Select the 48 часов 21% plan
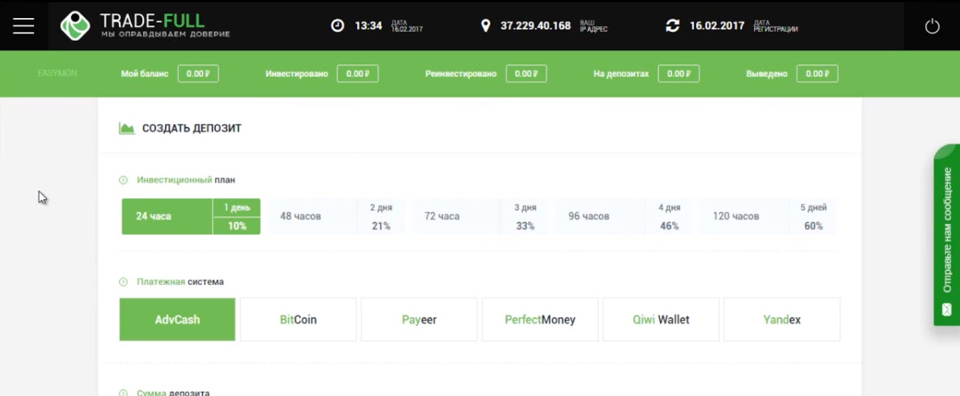The width and height of the screenshot is (960, 396). coord(336,217)
